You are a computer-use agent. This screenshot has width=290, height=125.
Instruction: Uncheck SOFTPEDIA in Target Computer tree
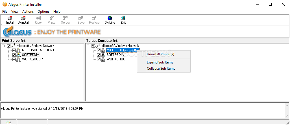99,55
